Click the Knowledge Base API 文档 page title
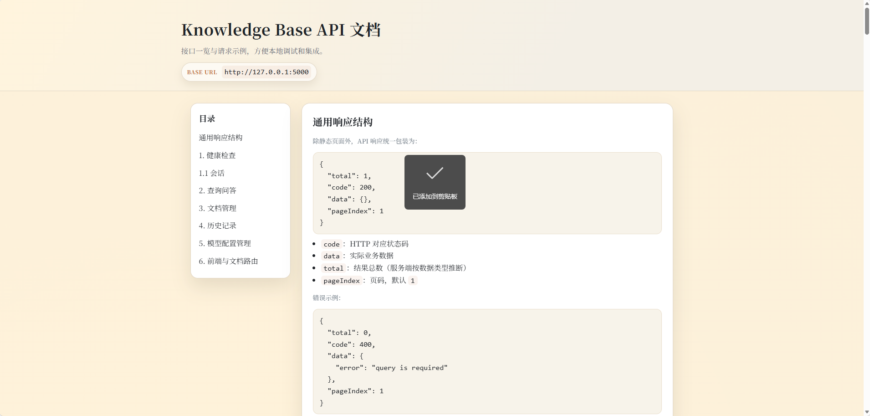 [281, 29]
